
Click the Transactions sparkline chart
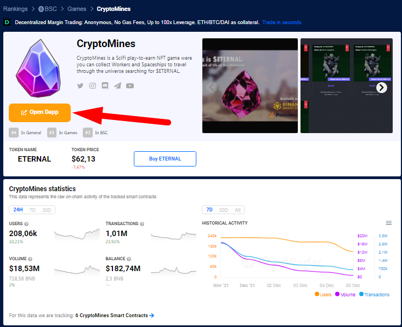pos(173,236)
